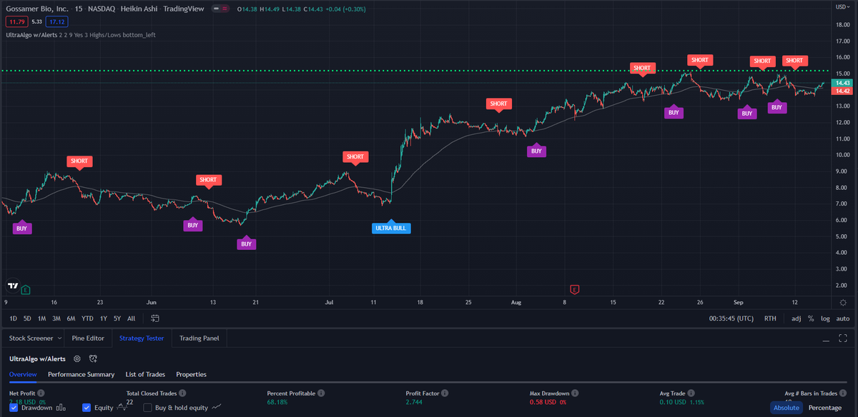Set chart range to YTD

tap(87, 318)
